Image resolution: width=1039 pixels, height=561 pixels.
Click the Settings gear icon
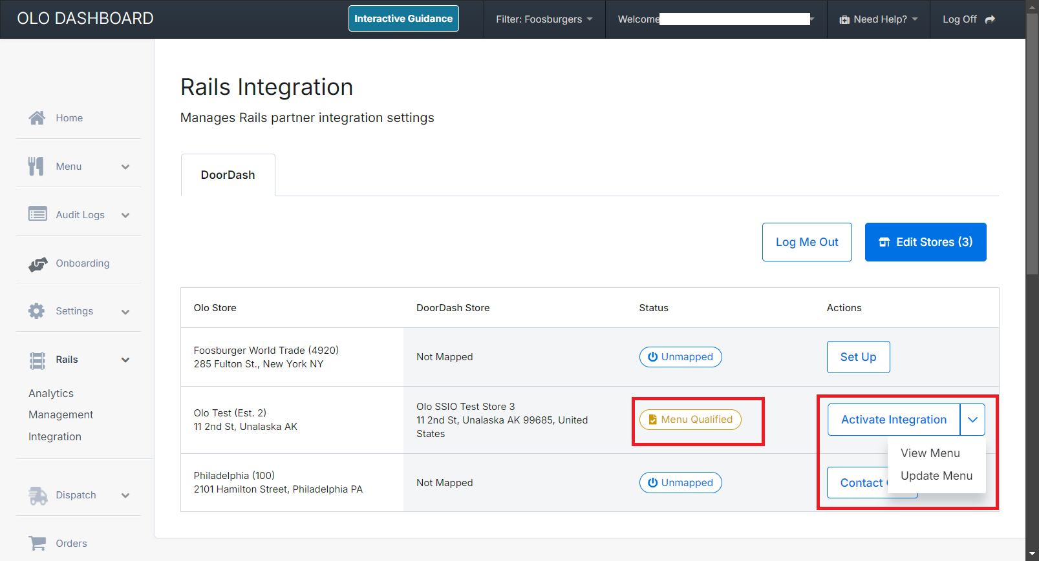point(36,311)
